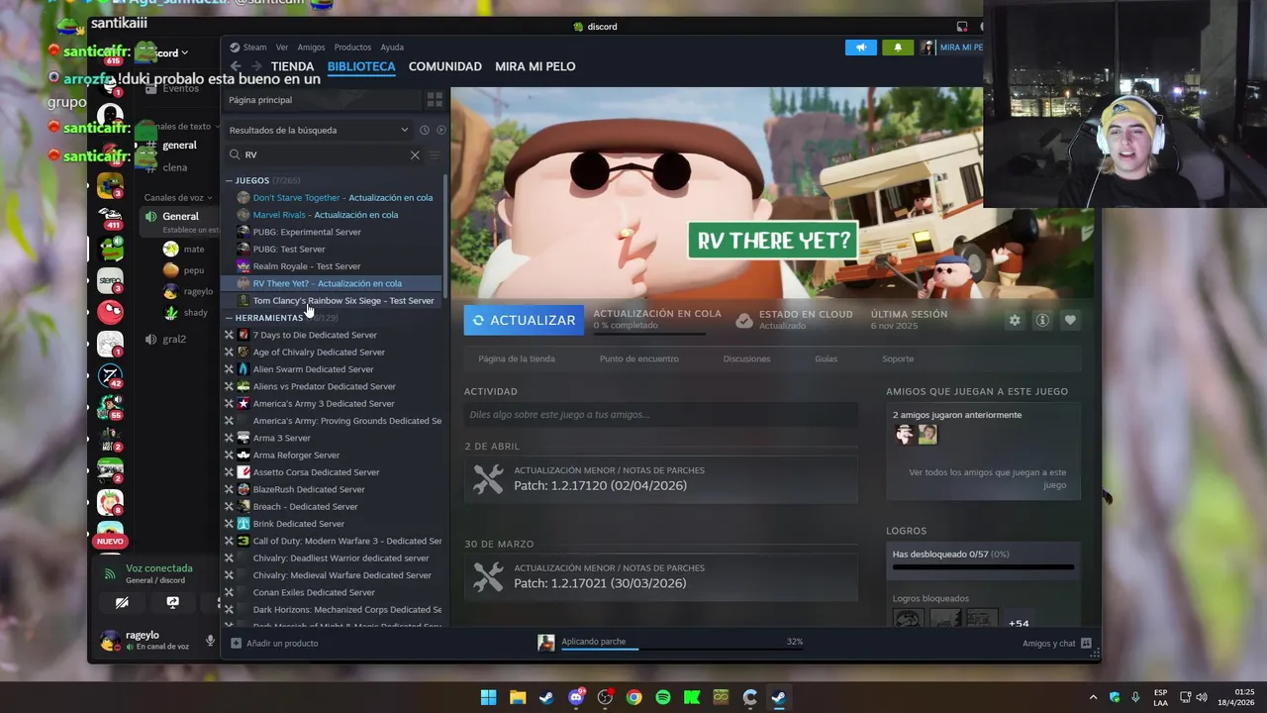Show recent activity clock filter icon
Screen dimensions: 1267x713
point(424,130)
